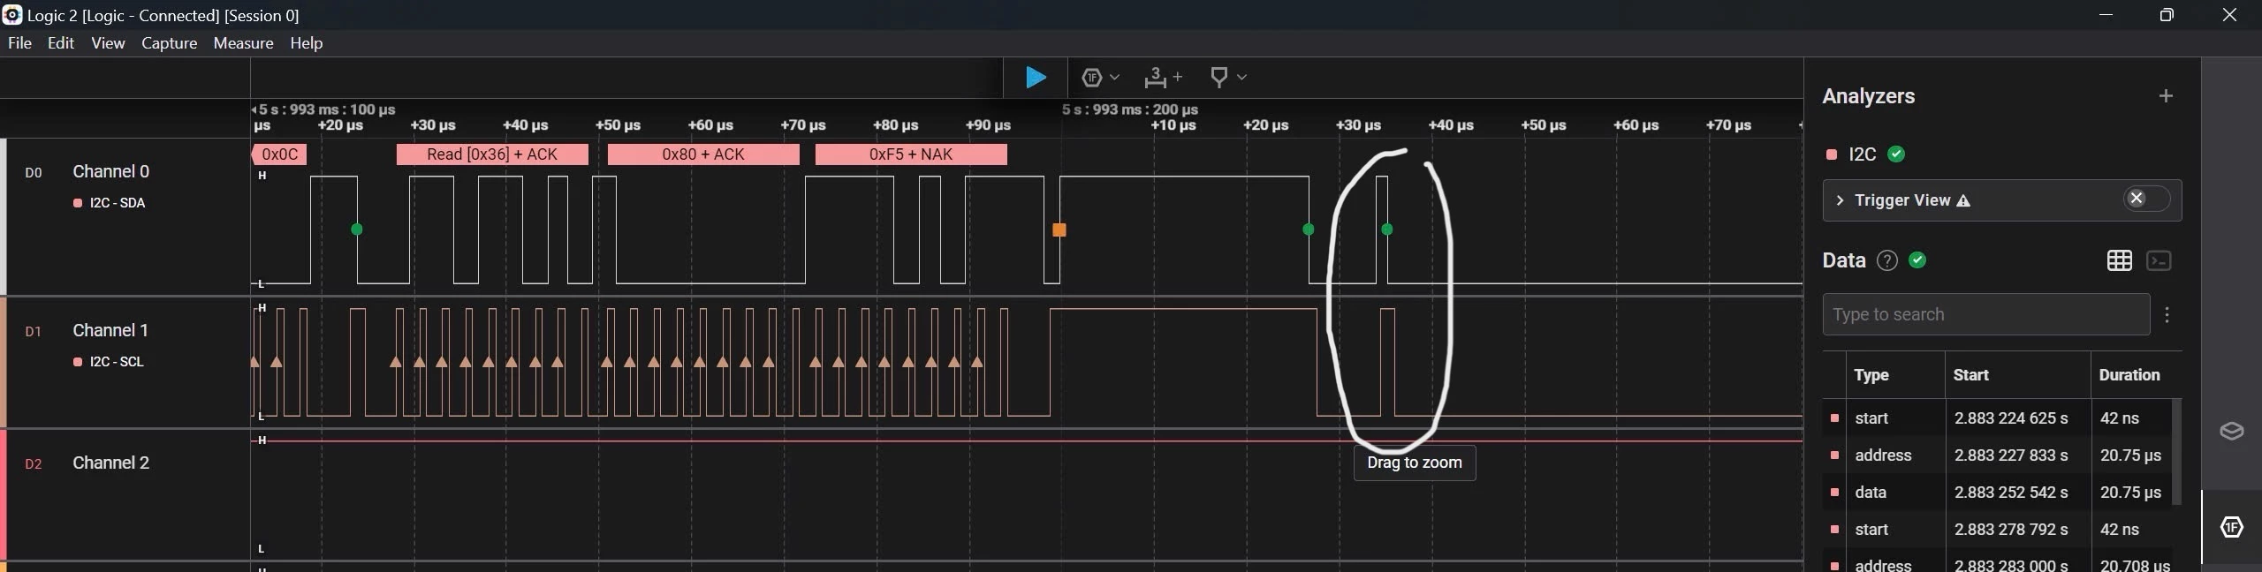Screen dimensions: 2262x572
Task: Click the I2C analyzer green status check
Action: coord(1896,154)
